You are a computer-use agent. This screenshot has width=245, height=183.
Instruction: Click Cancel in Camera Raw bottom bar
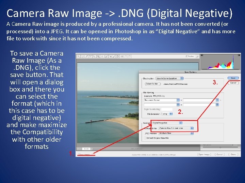click(x=219, y=155)
